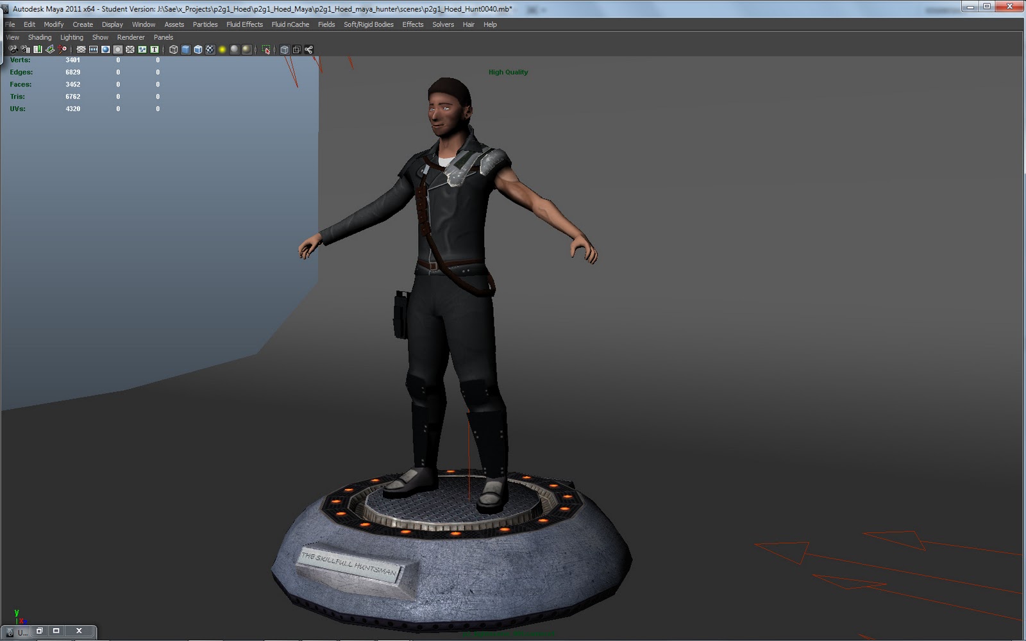Toggle the grid display icon
Viewport: 1026px width, 641px height.
tap(81, 49)
